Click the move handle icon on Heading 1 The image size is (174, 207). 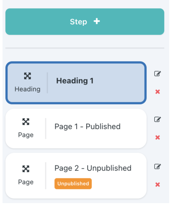(28, 76)
